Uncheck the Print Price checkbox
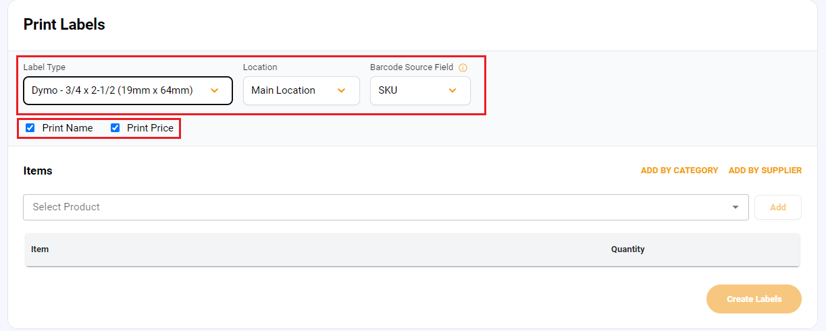 (115, 128)
